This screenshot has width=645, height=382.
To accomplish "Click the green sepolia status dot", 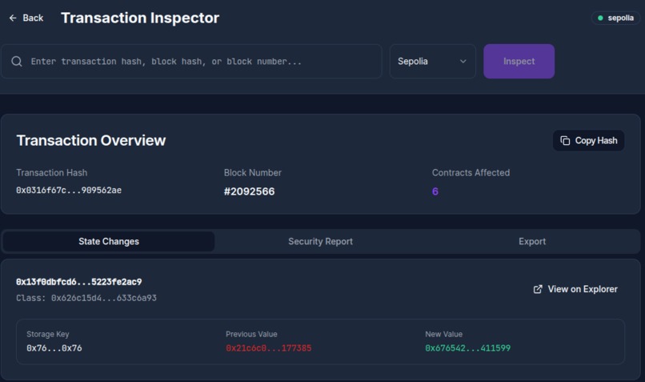I will coord(600,18).
